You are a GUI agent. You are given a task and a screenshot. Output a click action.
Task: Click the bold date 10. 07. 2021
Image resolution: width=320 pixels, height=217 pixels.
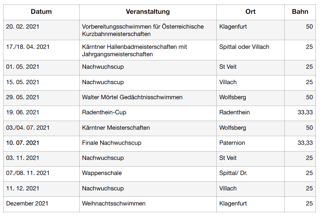tap(22, 143)
